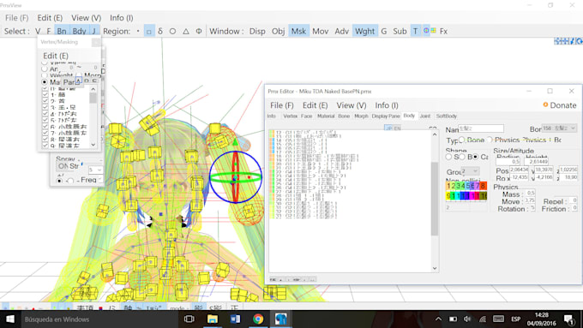The height and width of the screenshot is (328, 583).
Task: Switch to the Bone tab
Action: [344, 116]
